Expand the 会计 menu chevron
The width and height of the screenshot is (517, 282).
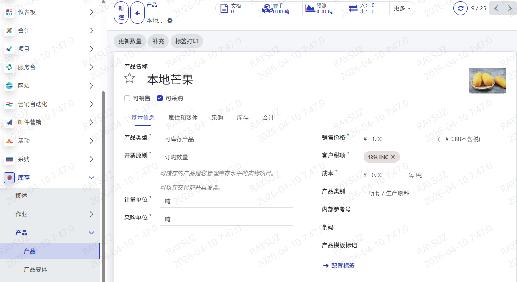pos(92,30)
